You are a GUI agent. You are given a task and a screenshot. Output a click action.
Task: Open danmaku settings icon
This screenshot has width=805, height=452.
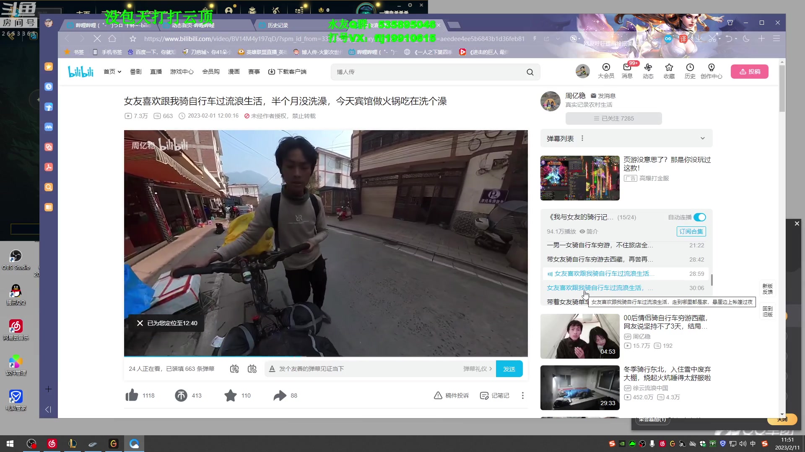[x=252, y=369]
